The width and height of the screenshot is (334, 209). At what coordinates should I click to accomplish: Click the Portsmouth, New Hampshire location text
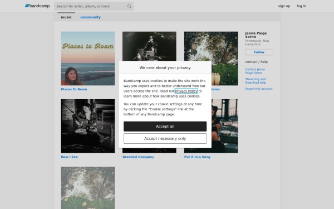(x=257, y=42)
